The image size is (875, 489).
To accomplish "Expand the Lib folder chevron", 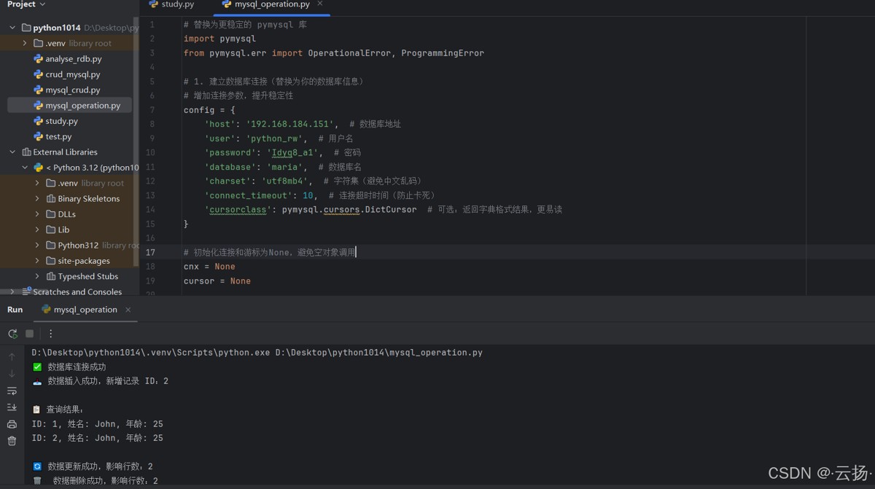I will coord(37,230).
